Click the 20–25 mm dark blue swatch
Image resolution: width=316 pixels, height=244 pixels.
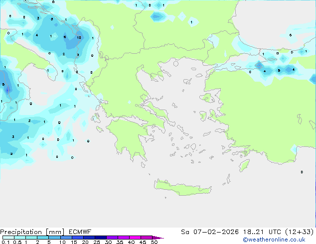89,238
